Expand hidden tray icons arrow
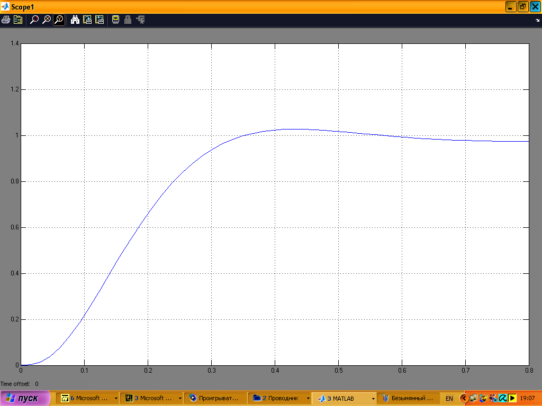 click(464, 399)
